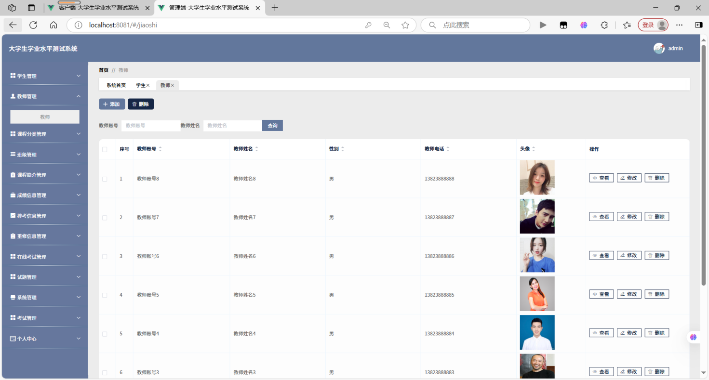
Task: Expand the 个人中心 sidebar menu
Action: (45, 339)
